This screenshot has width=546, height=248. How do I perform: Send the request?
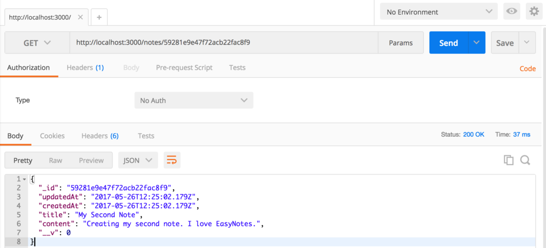(448, 43)
